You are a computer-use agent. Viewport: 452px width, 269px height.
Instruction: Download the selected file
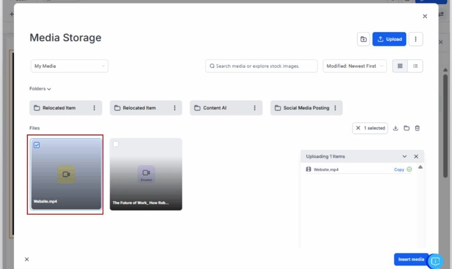click(x=395, y=128)
